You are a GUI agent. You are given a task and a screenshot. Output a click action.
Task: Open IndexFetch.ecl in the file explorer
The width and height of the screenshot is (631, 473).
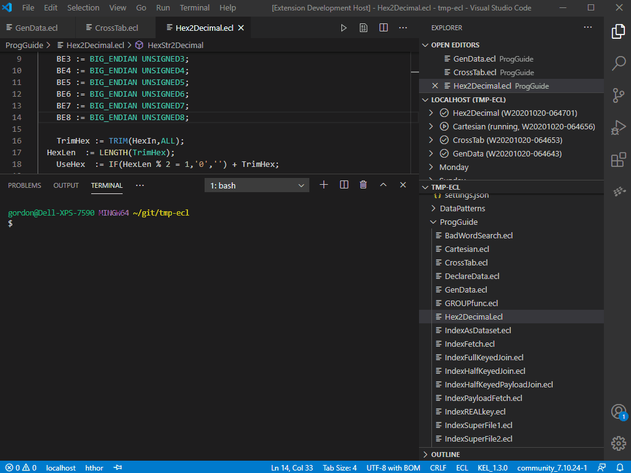[470, 344]
